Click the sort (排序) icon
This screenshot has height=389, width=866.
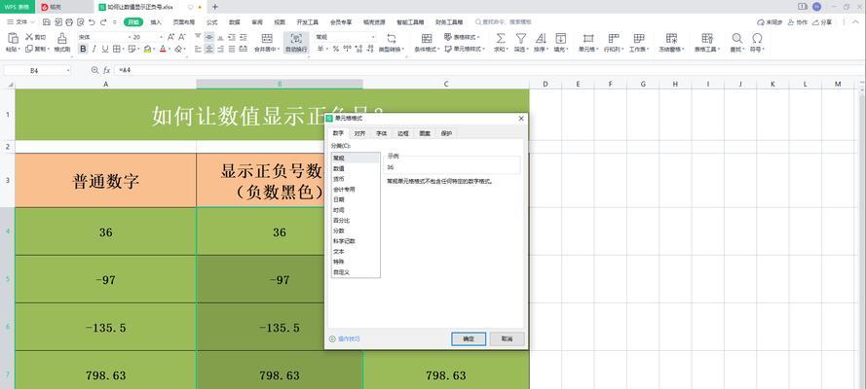(x=540, y=39)
